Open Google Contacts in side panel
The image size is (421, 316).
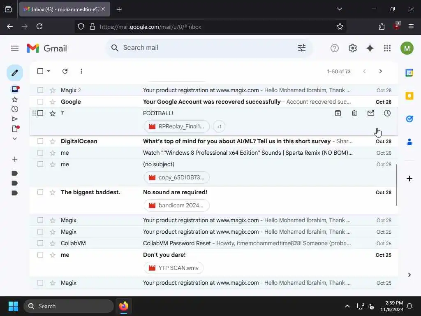tap(409, 142)
